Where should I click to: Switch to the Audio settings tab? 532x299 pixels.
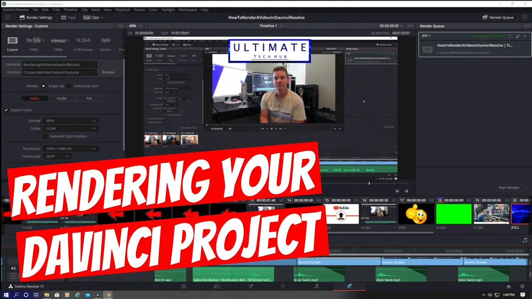coord(62,98)
